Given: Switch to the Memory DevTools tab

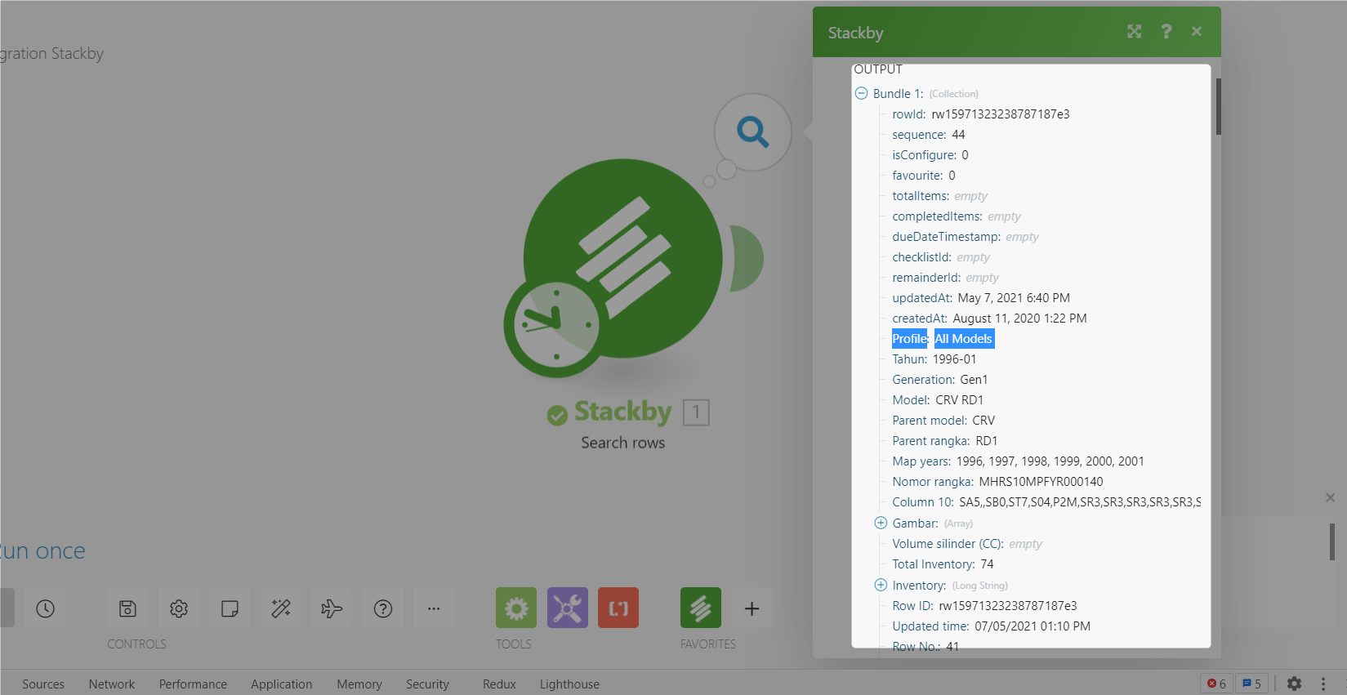Looking at the screenshot, I should click(x=359, y=684).
